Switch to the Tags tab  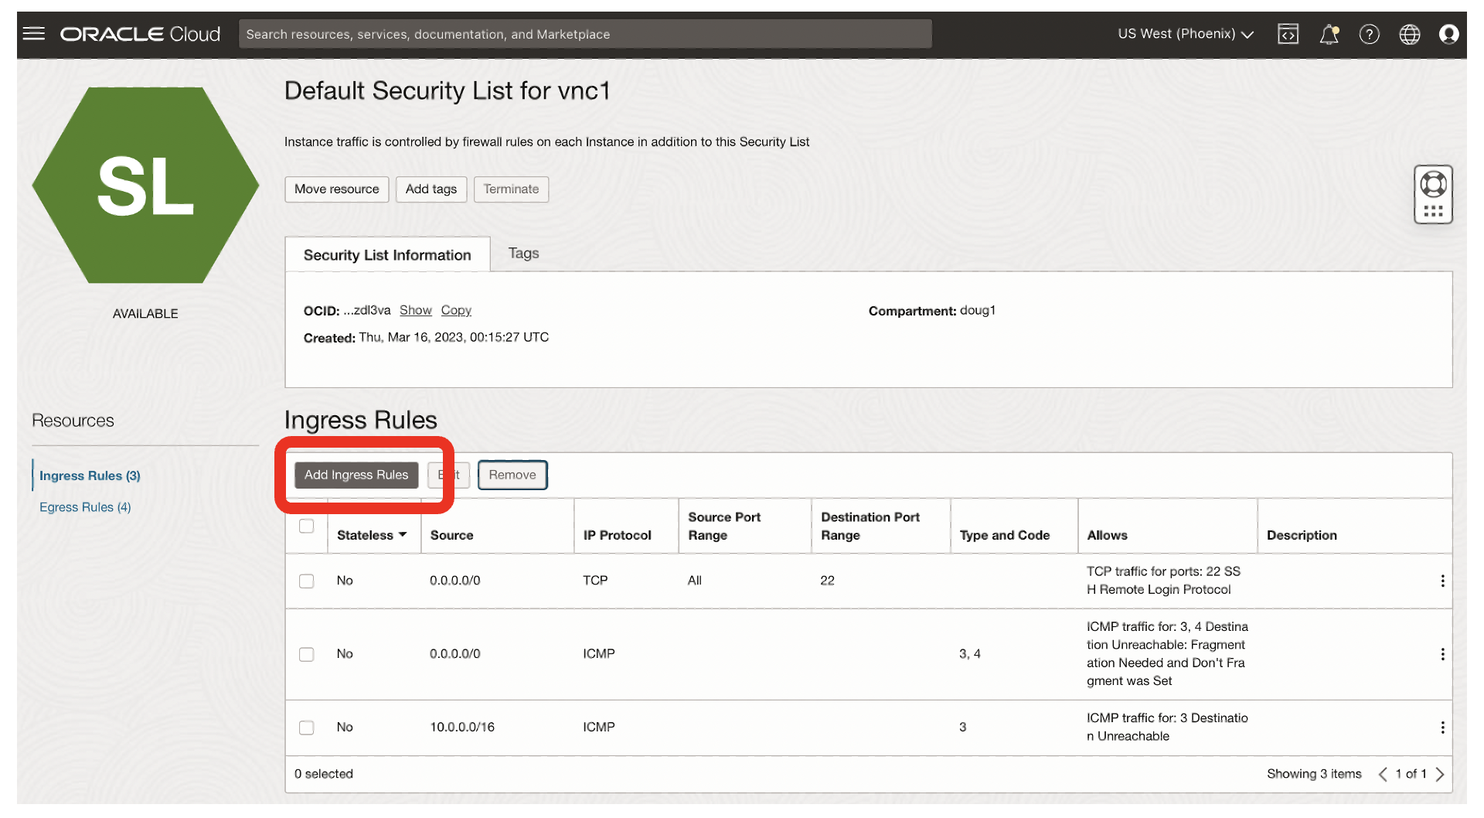523,253
